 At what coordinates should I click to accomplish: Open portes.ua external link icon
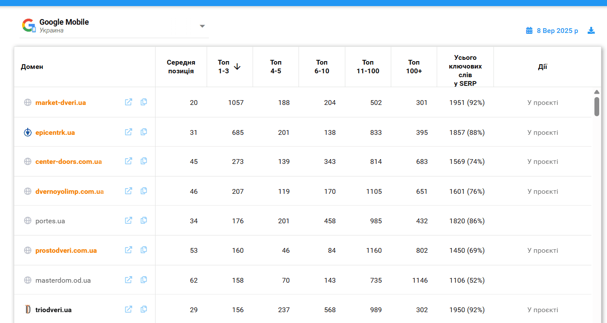click(129, 220)
